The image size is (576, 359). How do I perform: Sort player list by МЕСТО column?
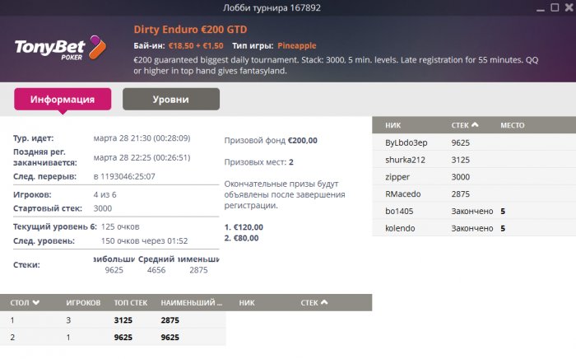[x=513, y=125]
